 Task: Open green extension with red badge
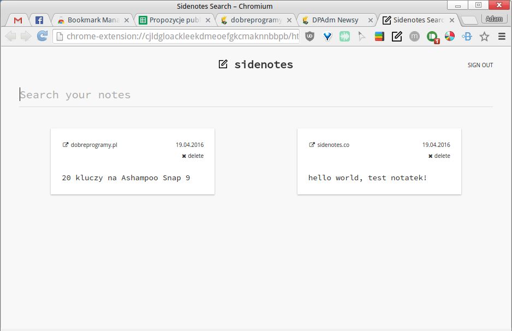(x=433, y=37)
